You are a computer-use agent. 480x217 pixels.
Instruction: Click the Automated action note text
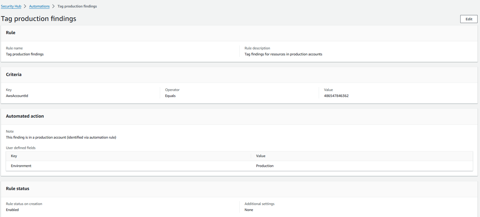(61, 138)
